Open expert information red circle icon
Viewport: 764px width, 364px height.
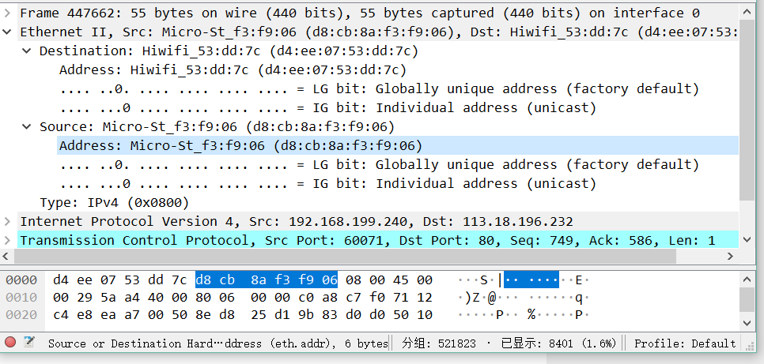(10, 343)
